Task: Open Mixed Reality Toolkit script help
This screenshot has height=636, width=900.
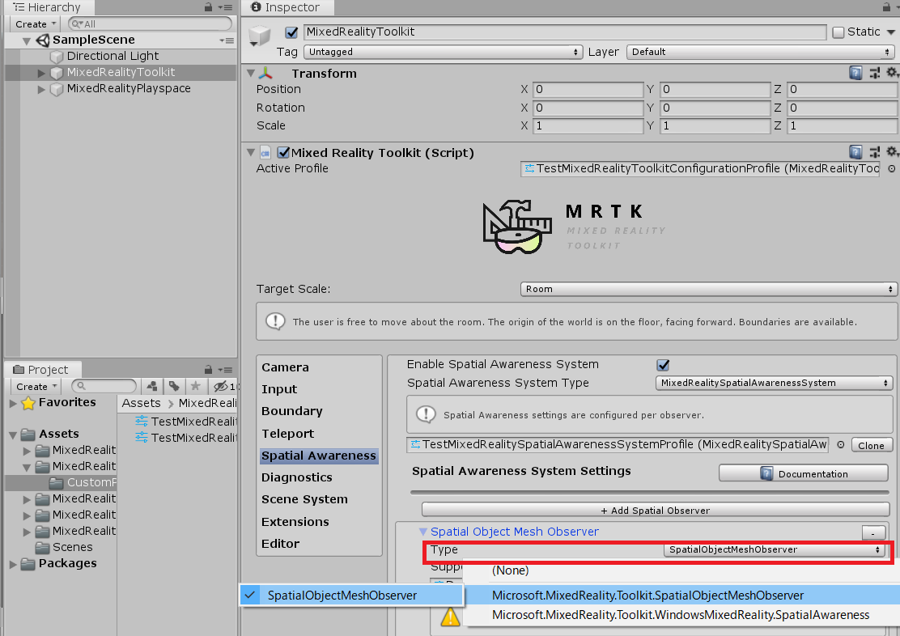Action: 855,152
